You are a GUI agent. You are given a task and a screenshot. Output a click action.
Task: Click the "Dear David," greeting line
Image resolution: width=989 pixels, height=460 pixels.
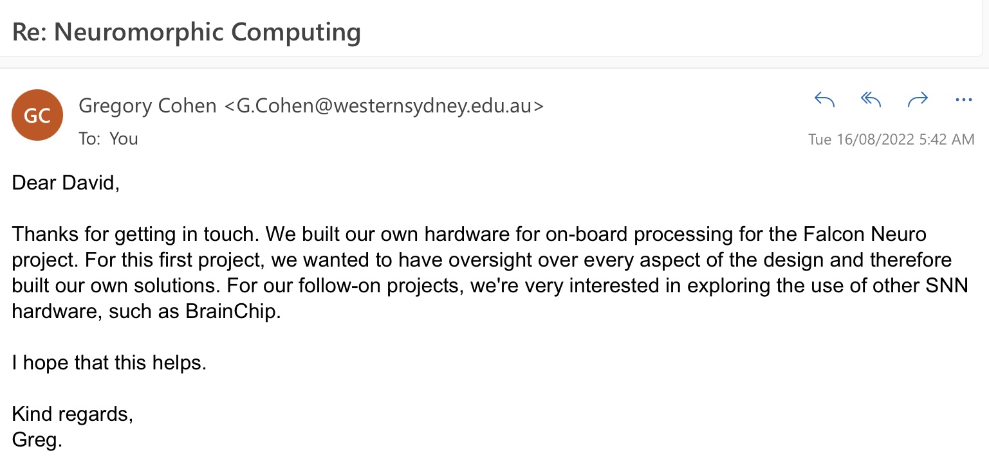coord(66,183)
